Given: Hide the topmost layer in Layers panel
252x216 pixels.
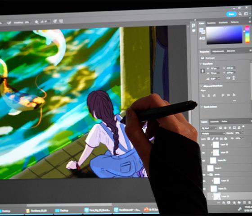Looking at the screenshot, I should tap(203, 145).
